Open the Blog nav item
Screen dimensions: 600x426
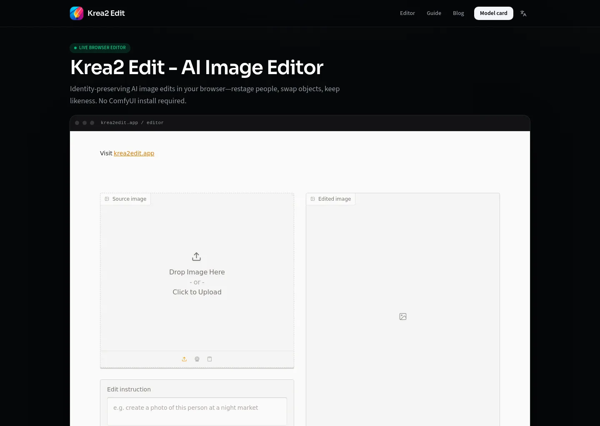(x=458, y=13)
